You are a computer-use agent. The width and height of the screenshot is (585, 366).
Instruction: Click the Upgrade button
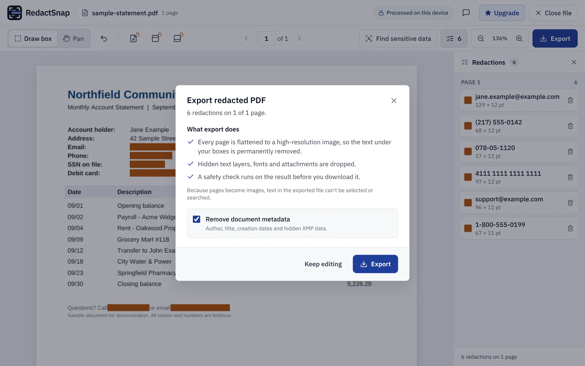coord(502,13)
